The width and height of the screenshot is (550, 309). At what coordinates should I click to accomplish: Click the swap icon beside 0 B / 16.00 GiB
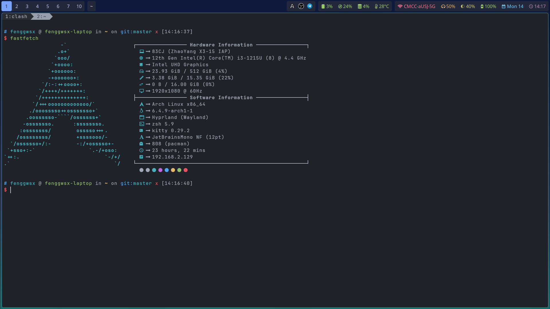point(141,85)
